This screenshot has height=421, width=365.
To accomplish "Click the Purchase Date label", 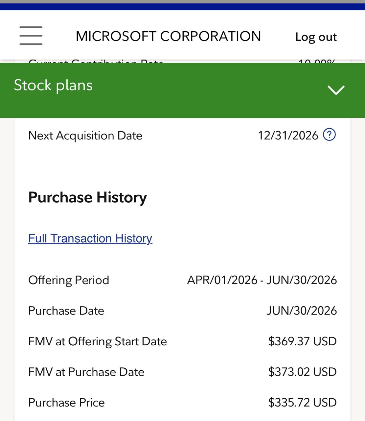I will 66,311.
